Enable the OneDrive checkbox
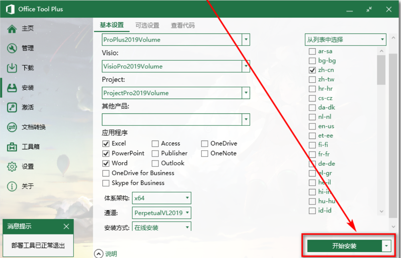The image size is (401, 258). point(204,143)
